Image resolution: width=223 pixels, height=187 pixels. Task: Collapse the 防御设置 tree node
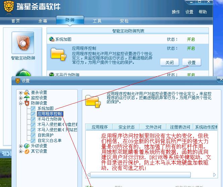20,103
